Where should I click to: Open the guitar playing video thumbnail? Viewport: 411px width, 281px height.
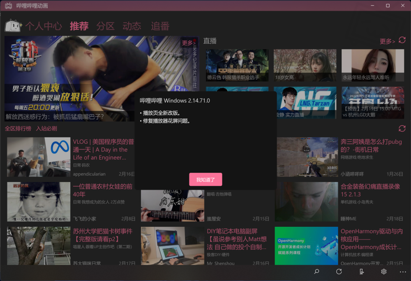tap(173, 206)
